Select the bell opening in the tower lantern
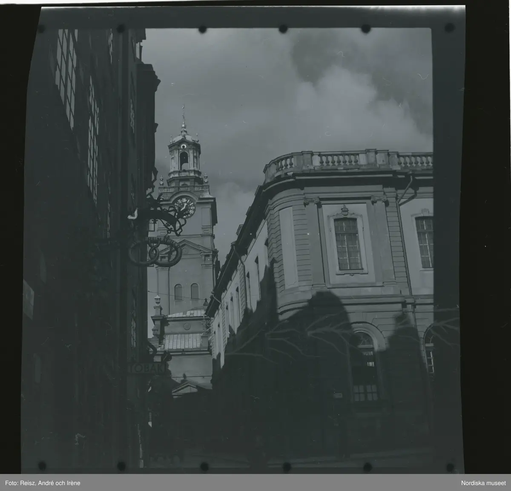This screenshot has width=511, height=491. [184, 160]
